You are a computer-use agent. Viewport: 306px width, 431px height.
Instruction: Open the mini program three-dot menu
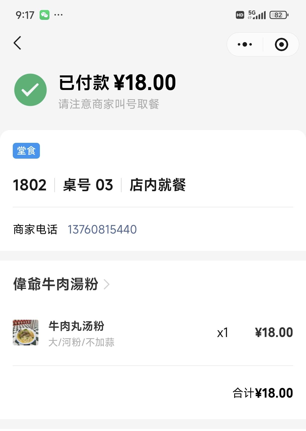(245, 44)
